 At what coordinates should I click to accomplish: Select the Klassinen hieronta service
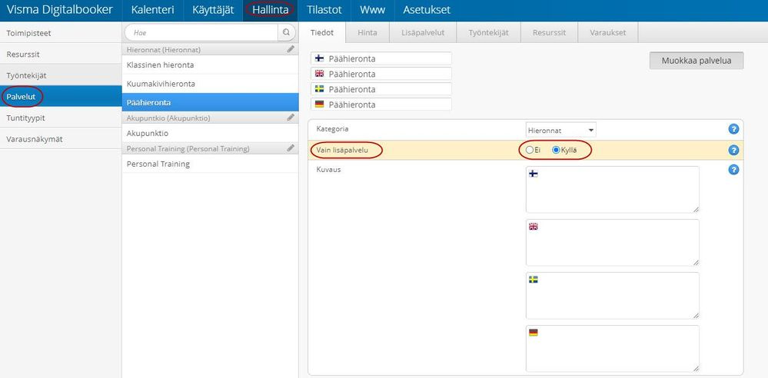[x=210, y=65]
